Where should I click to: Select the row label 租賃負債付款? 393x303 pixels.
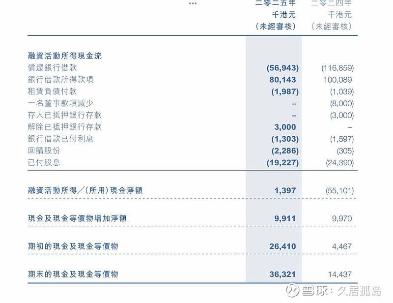[53, 91]
